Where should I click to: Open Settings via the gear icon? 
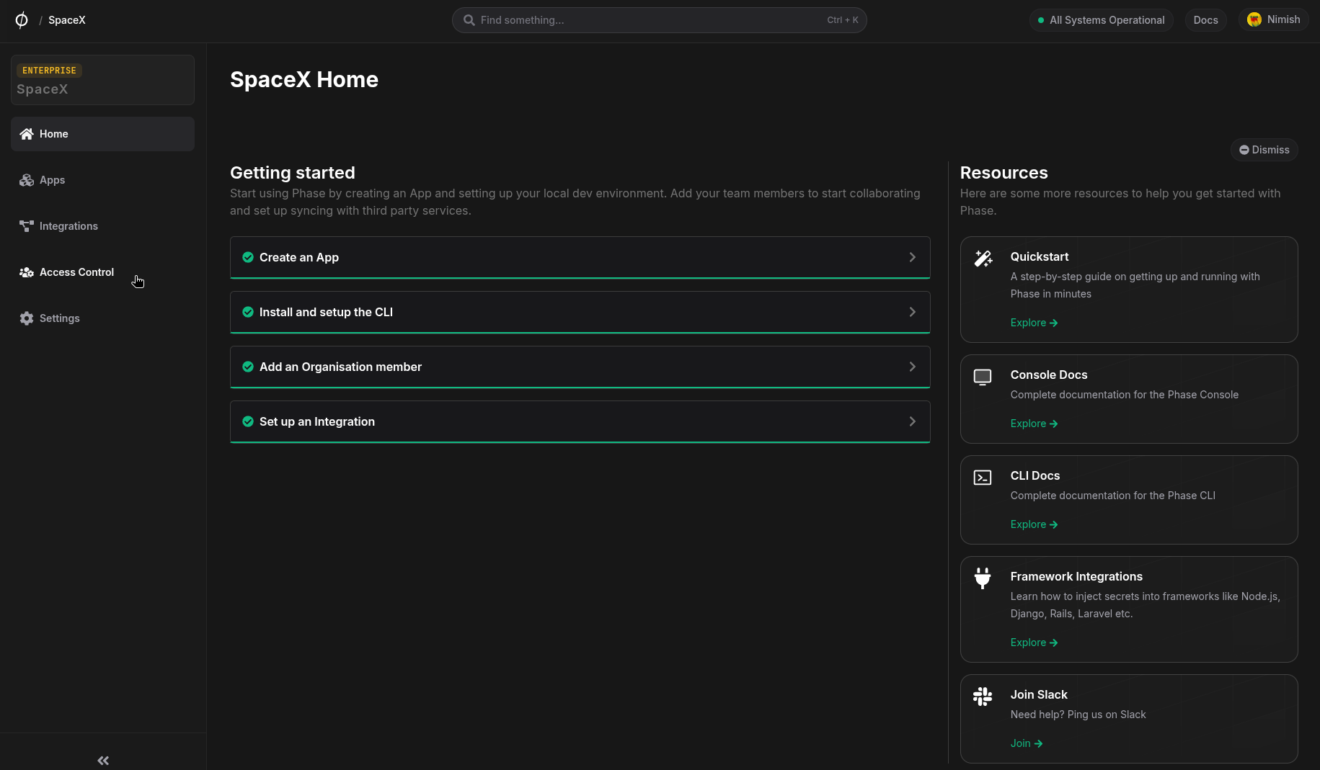tap(26, 318)
